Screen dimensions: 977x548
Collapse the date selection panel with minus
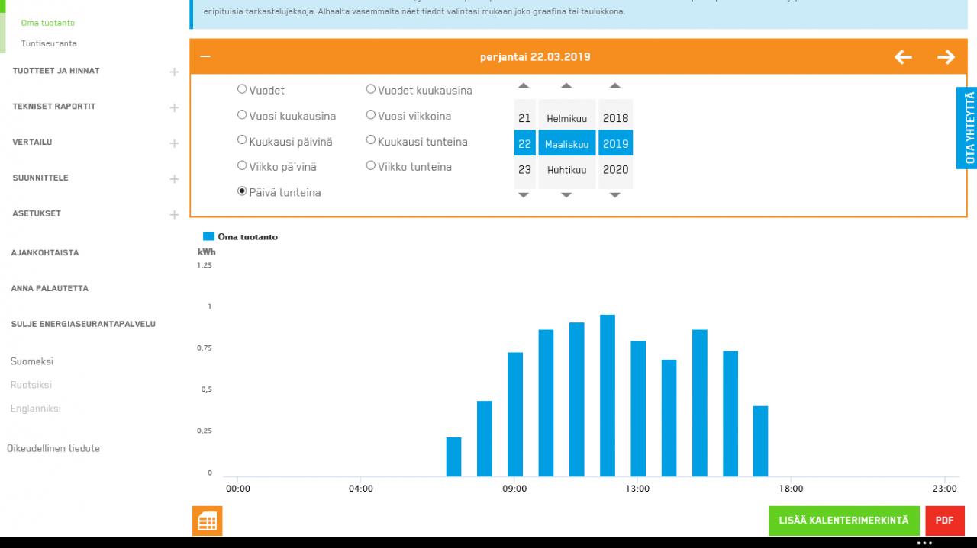click(205, 56)
